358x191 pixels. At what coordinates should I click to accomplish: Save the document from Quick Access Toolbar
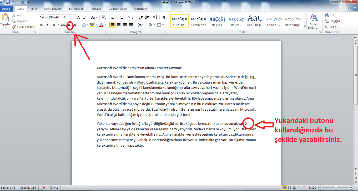pos(8,2)
